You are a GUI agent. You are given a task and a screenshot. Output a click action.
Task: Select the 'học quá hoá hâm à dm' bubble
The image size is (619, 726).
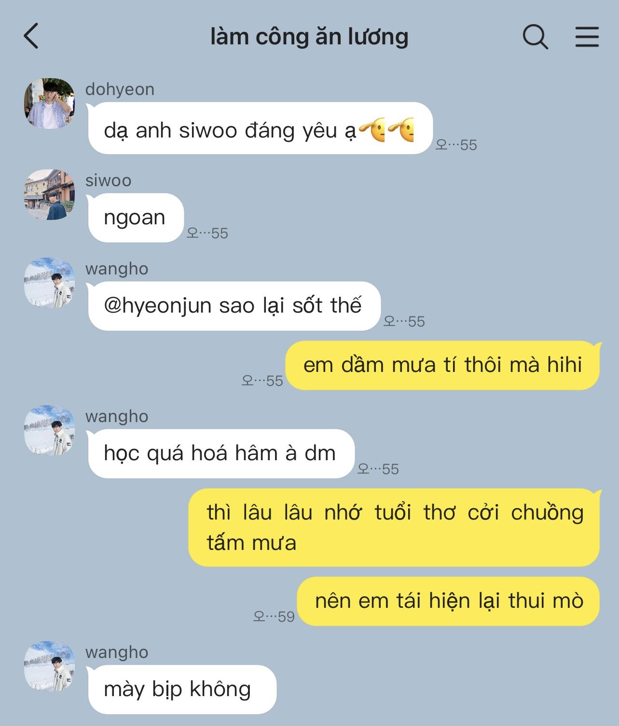click(x=221, y=453)
